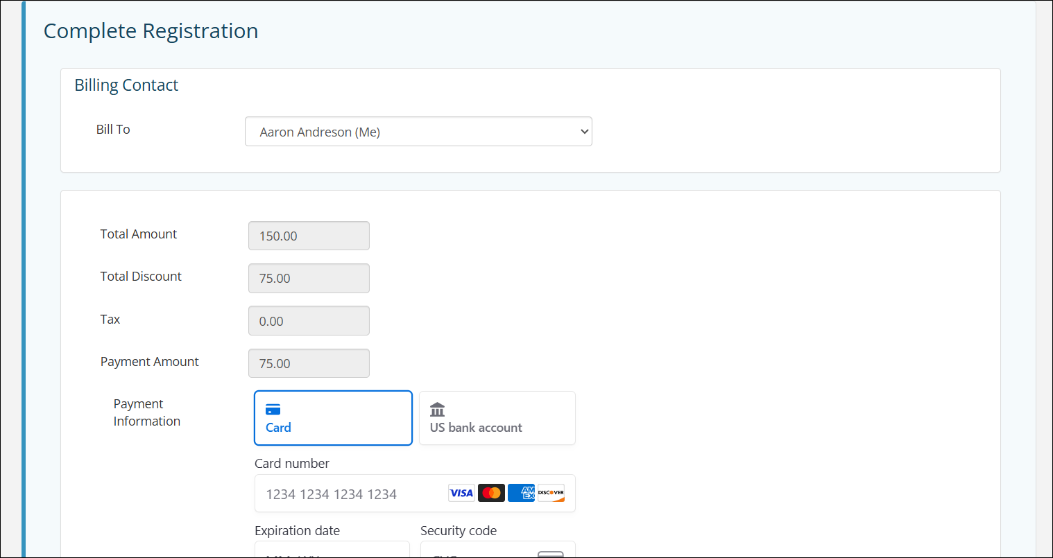
Task: Click the American Express icon
Action: 521,493
